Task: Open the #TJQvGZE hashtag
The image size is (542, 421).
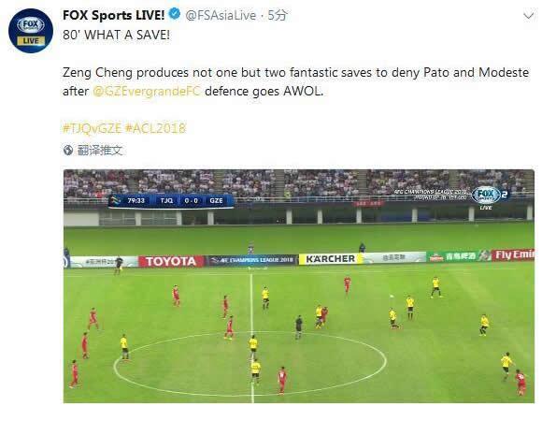Action: pyautogui.click(x=92, y=128)
